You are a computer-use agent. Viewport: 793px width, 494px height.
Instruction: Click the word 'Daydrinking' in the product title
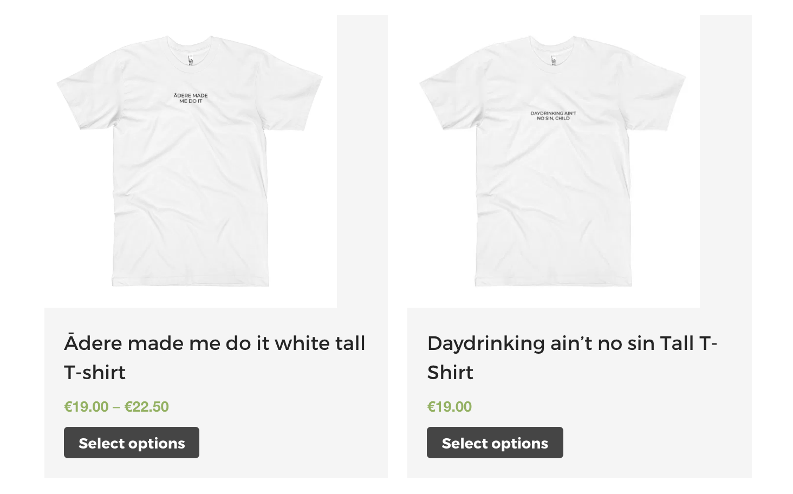(x=486, y=343)
